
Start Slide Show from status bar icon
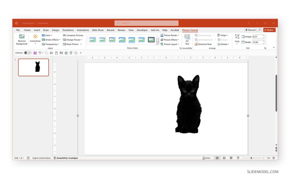tap(238, 158)
